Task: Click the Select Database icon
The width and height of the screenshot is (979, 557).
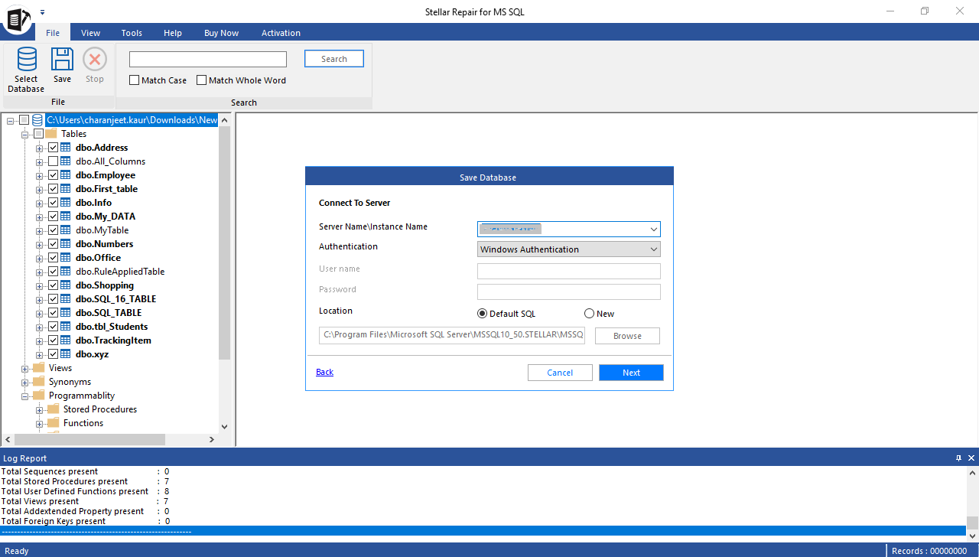Action: click(26, 60)
